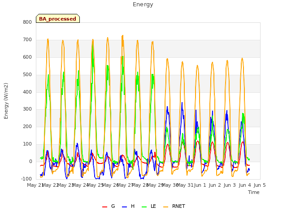Click the BA_processed annotation label
This screenshot has height=215, width=287.
coord(58,19)
